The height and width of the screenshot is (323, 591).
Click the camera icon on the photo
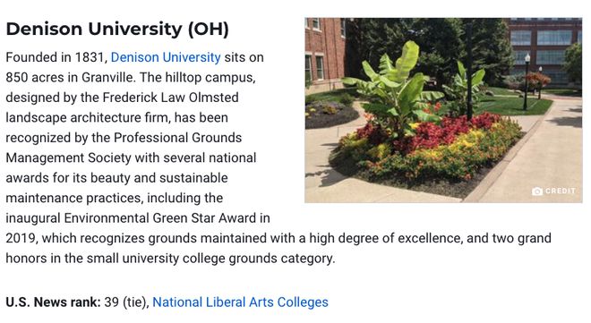coord(537,191)
